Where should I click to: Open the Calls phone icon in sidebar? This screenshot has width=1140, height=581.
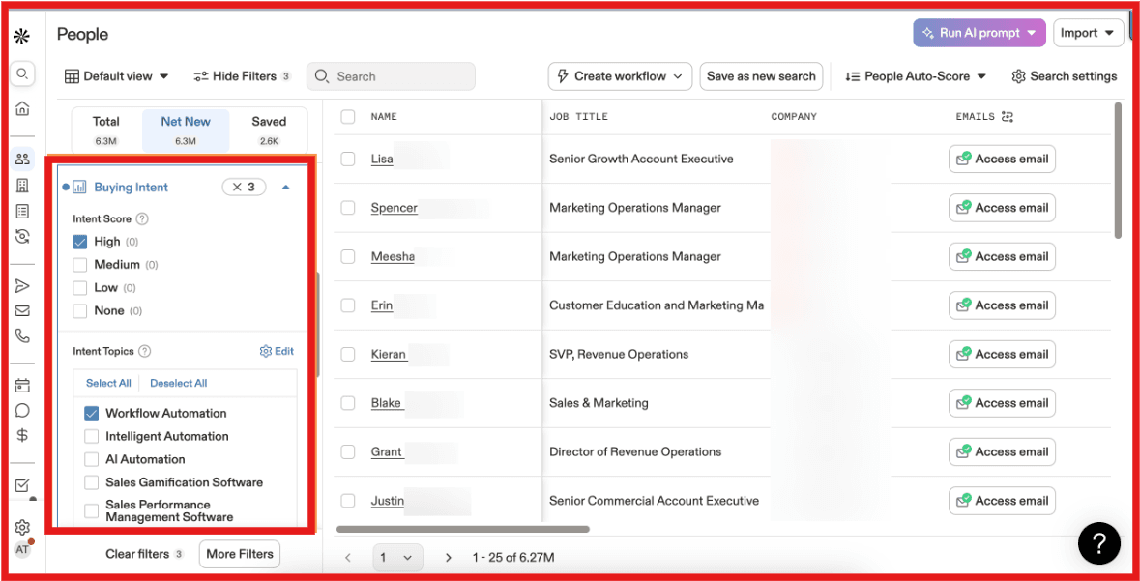point(22,336)
